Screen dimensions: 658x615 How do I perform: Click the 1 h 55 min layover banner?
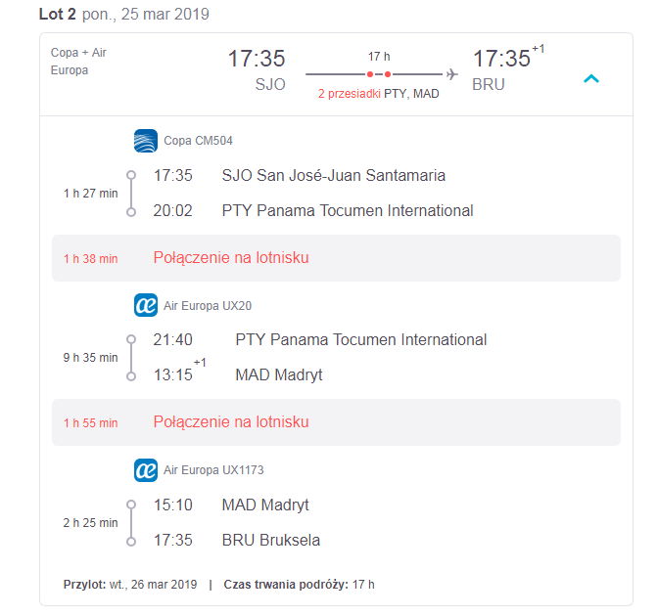click(336, 422)
